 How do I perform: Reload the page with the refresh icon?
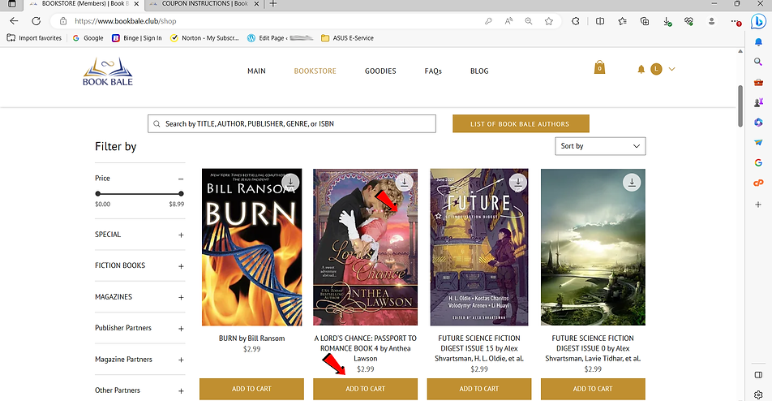point(36,21)
